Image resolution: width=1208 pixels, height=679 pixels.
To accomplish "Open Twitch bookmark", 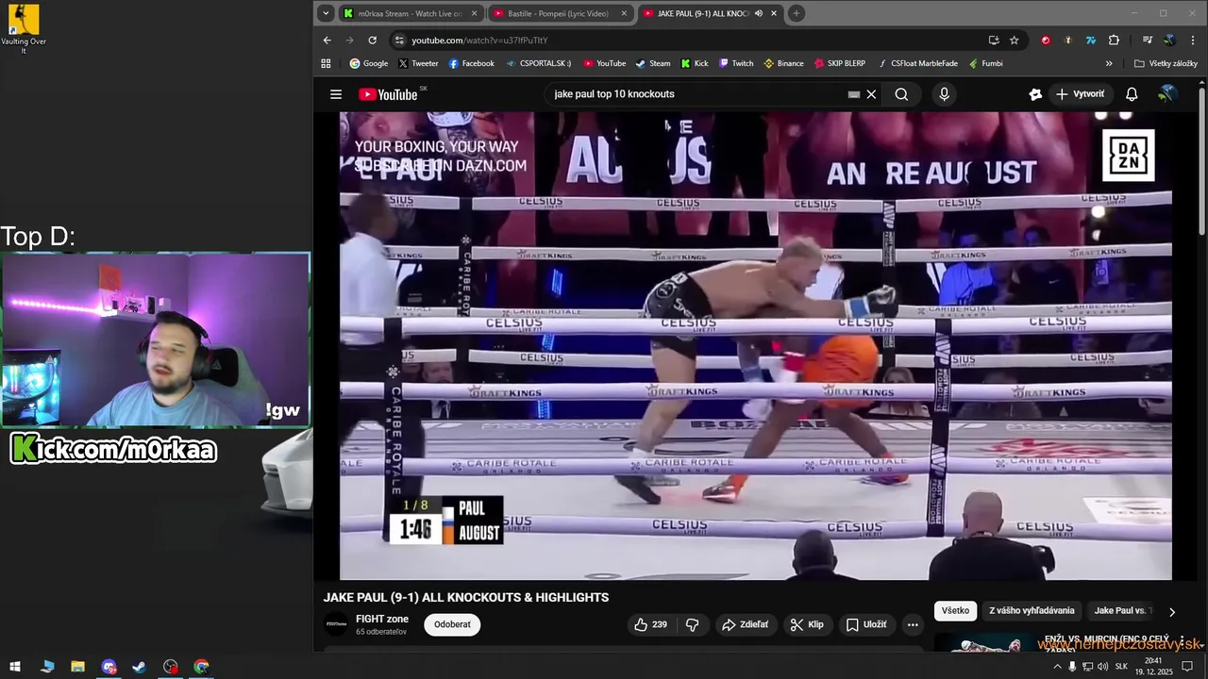I will click(736, 63).
